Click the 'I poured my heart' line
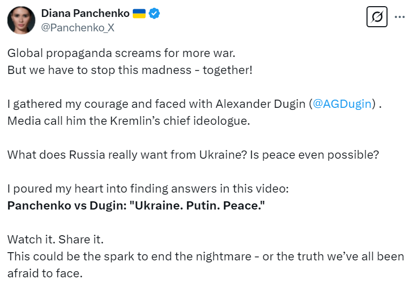407x284 pixels. (x=148, y=188)
